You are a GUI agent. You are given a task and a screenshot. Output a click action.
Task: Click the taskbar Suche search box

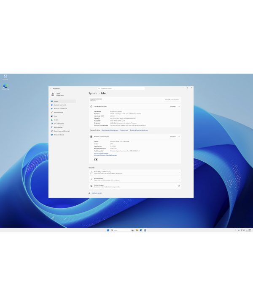tap(120, 230)
